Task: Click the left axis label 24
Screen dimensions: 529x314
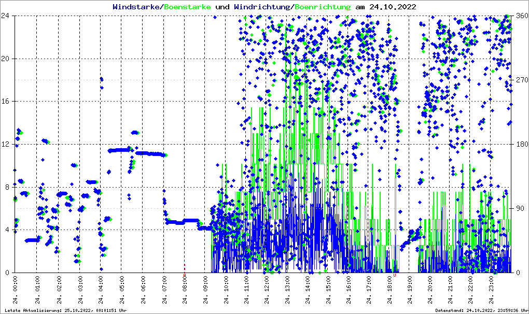Action: (x=6, y=16)
